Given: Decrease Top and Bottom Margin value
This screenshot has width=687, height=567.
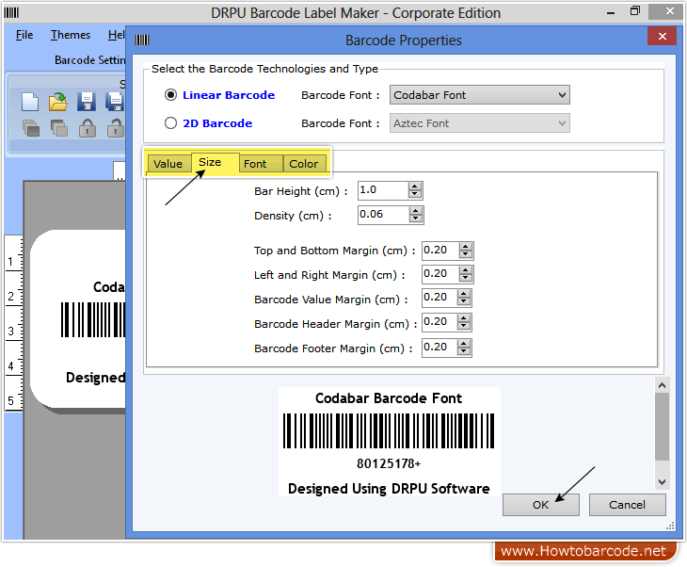Looking at the screenshot, I should (466, 255).
